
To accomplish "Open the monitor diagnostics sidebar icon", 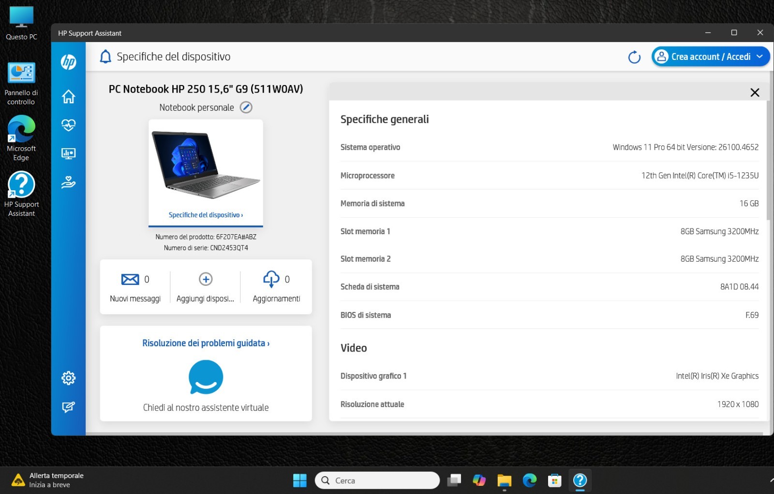I will coord(68,154).
